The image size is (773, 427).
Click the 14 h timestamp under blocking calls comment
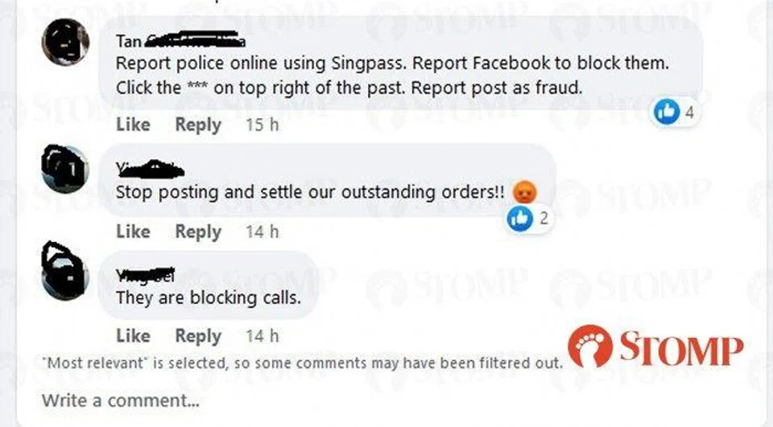[262, 336]
